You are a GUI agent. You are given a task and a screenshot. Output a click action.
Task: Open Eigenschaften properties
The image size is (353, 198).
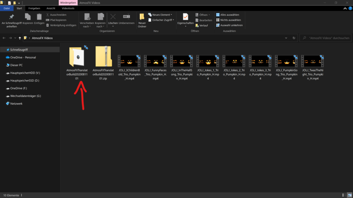(x=185, y=20)
